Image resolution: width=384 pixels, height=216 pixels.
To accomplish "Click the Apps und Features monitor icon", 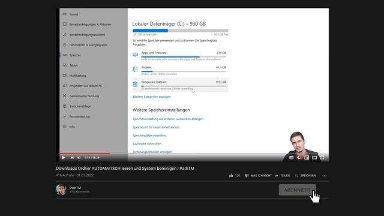I will coord(135,55).
